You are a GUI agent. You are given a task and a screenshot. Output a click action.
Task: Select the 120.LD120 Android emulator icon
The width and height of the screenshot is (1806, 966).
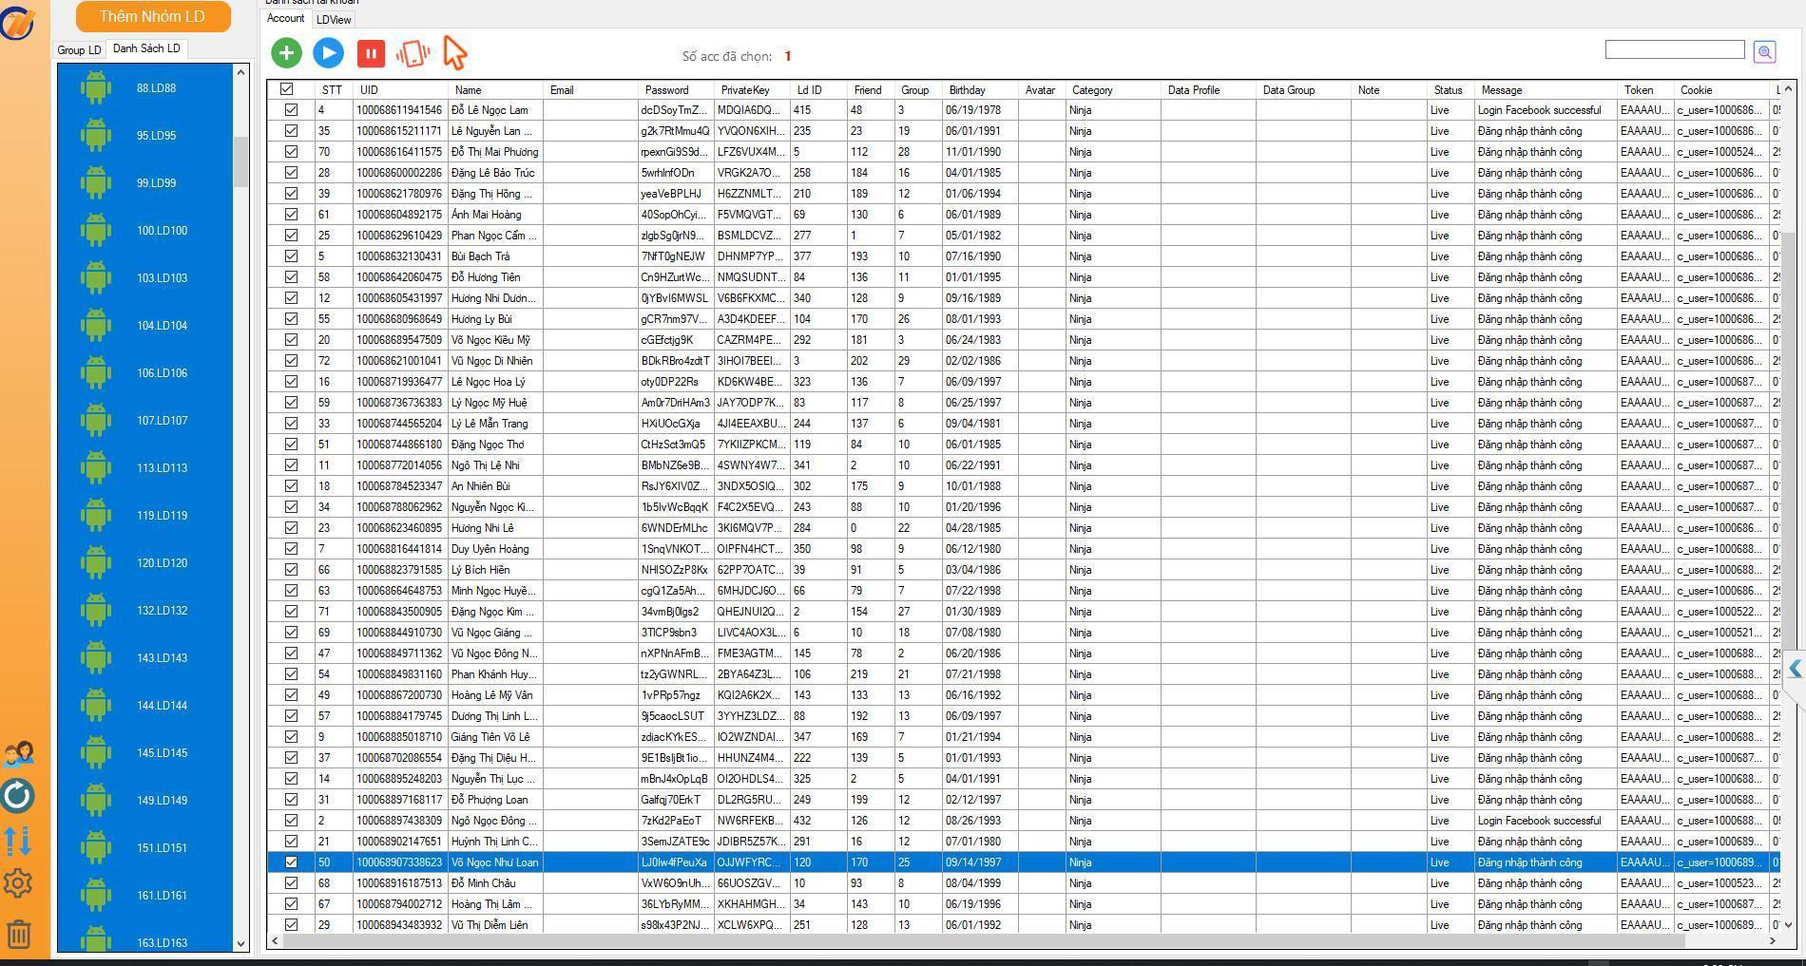95,562
